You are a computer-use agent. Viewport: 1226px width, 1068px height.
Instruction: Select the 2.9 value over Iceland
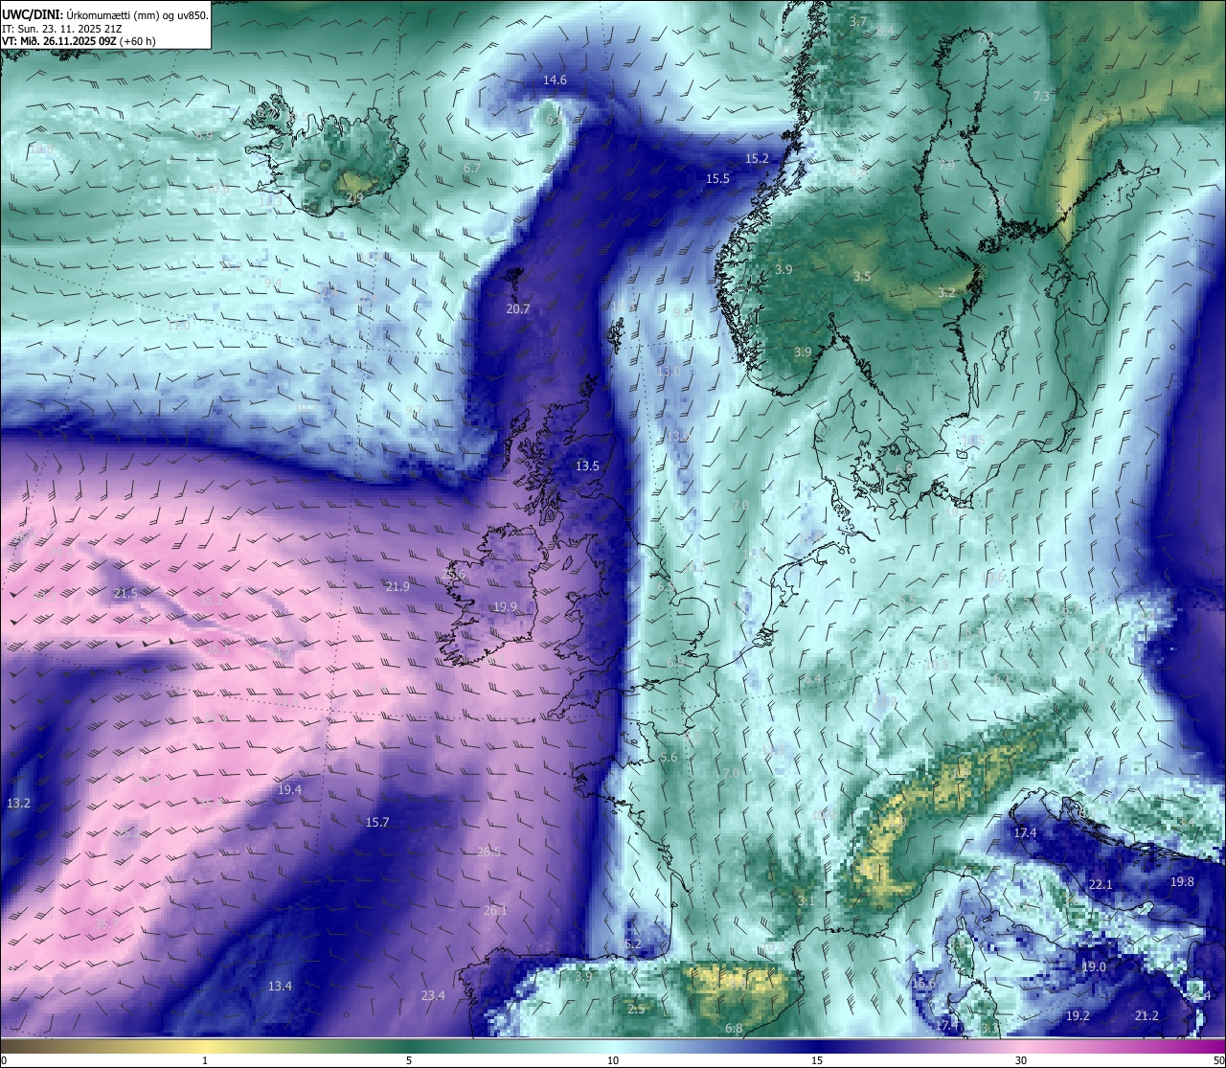[354, 197]
